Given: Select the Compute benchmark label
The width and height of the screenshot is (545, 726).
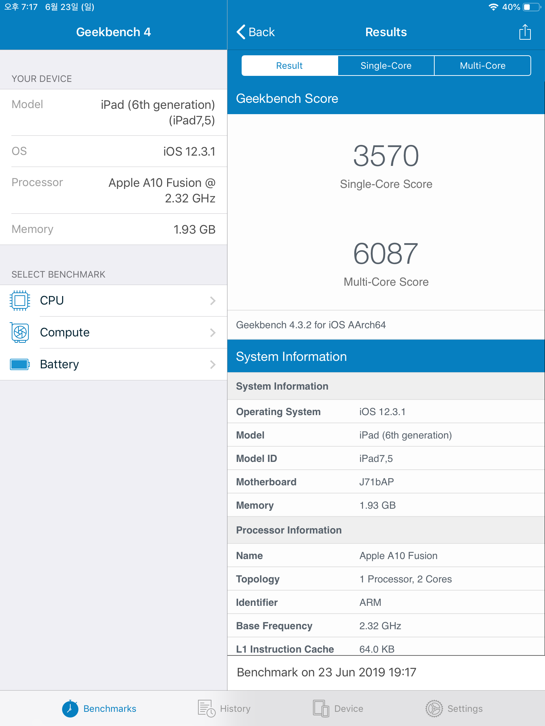Looking at the screenshot, I should pyautogui.click(x=65, y=333).
